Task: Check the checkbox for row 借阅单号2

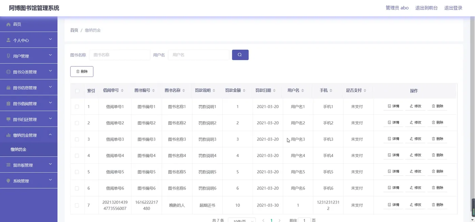Action: pyautogui.click(x=77, y=123)
